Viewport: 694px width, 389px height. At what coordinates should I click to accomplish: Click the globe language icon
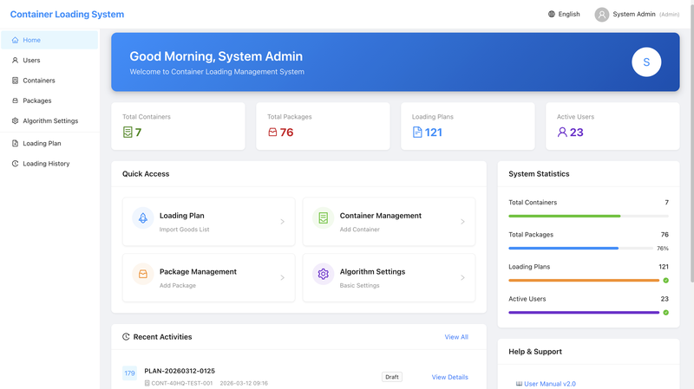(552, 14)
